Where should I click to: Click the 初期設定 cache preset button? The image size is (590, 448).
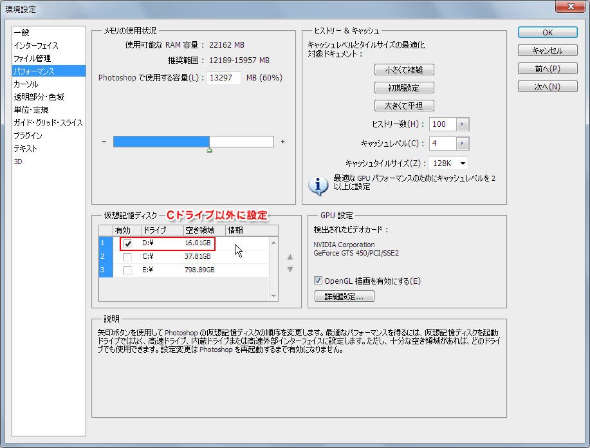(x=404, y=88)
